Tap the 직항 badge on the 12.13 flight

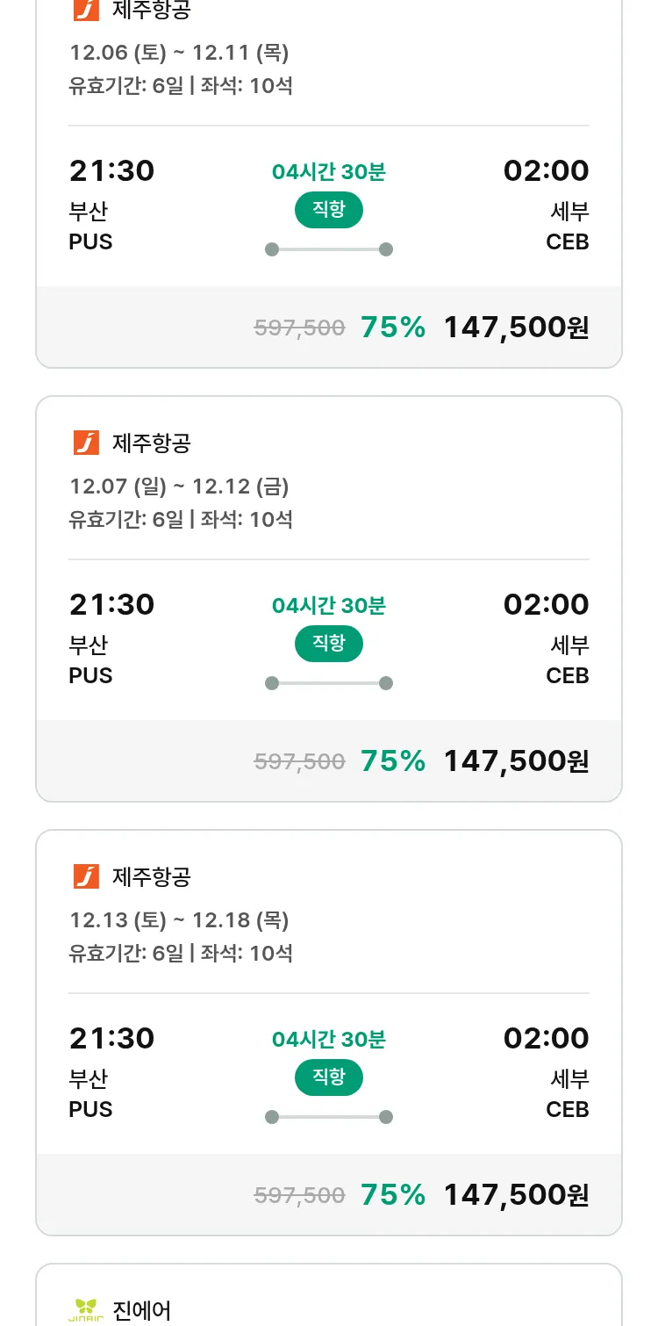328,1077
